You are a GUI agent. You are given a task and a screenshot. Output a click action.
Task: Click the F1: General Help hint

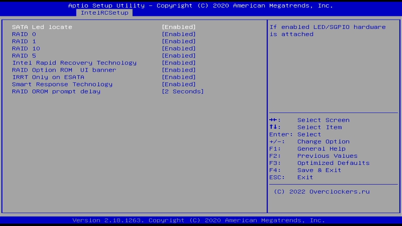point(307,149)
